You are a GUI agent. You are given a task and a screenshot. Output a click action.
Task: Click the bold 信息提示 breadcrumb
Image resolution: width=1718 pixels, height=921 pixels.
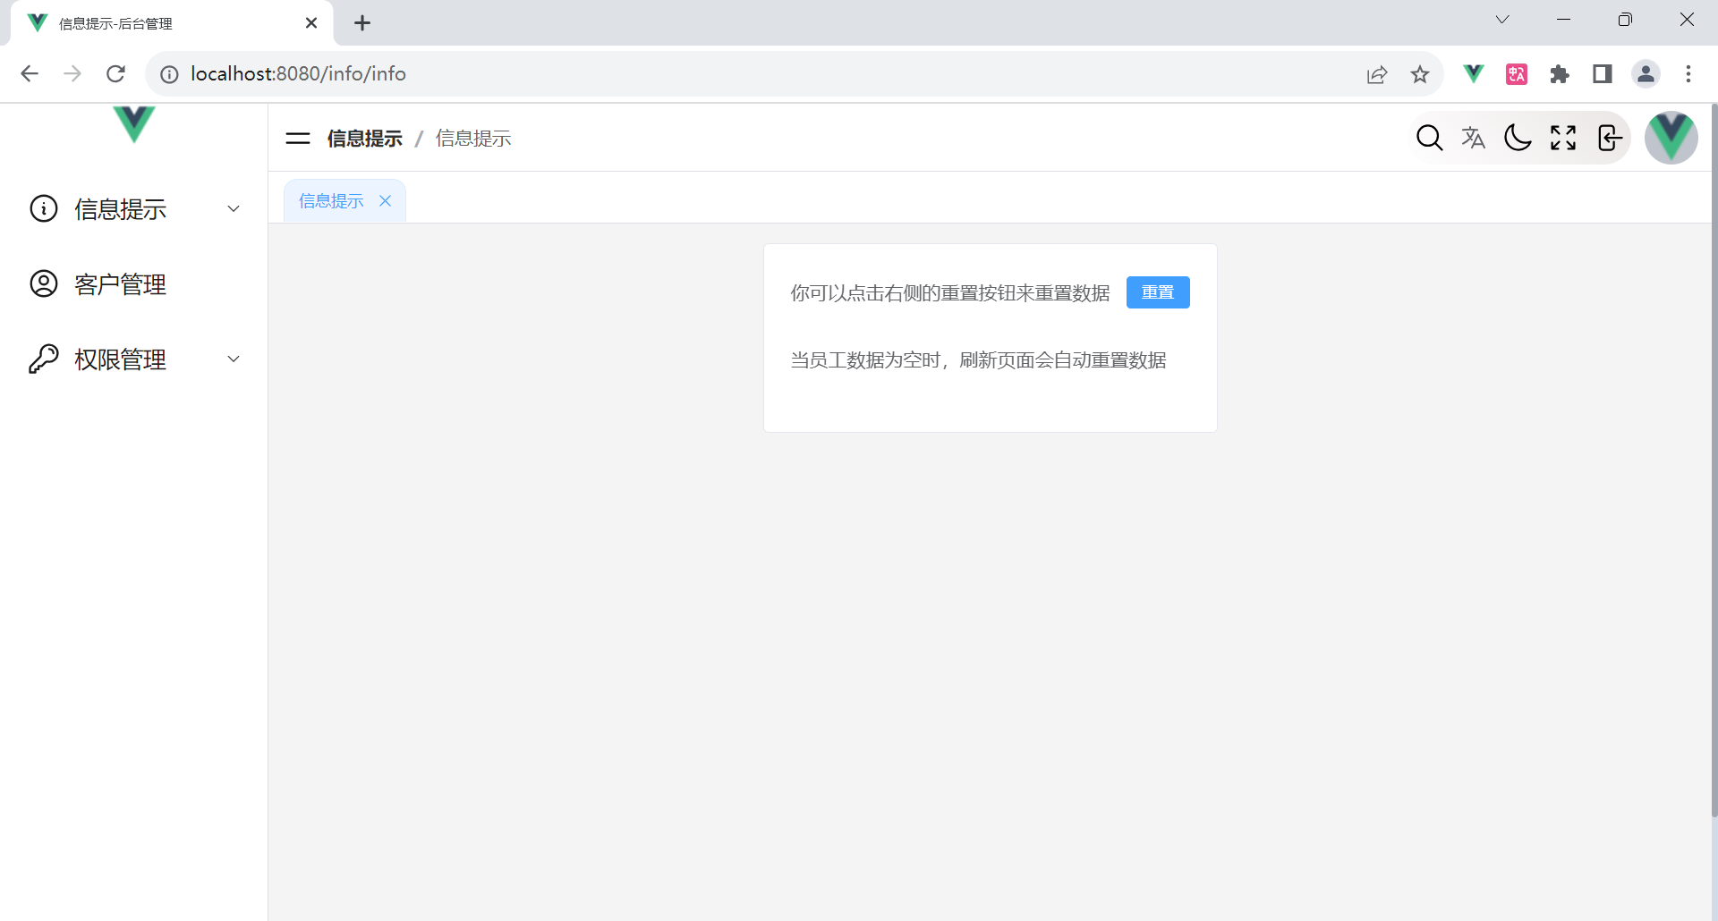365,139
